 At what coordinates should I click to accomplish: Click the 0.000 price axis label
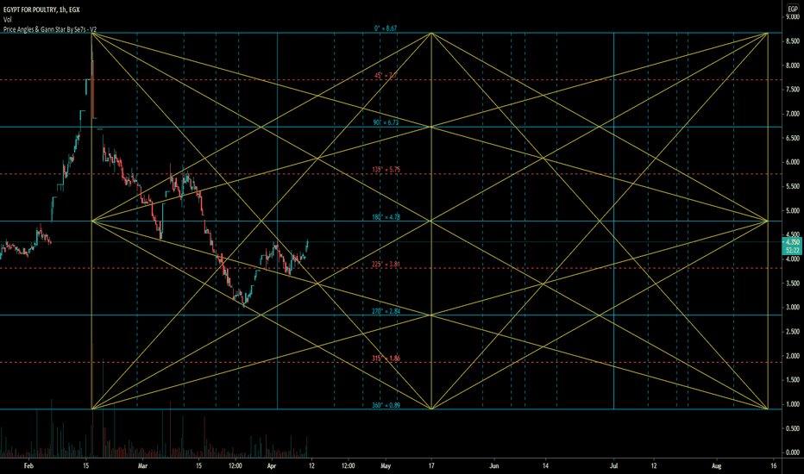click(x=792, y=452)
